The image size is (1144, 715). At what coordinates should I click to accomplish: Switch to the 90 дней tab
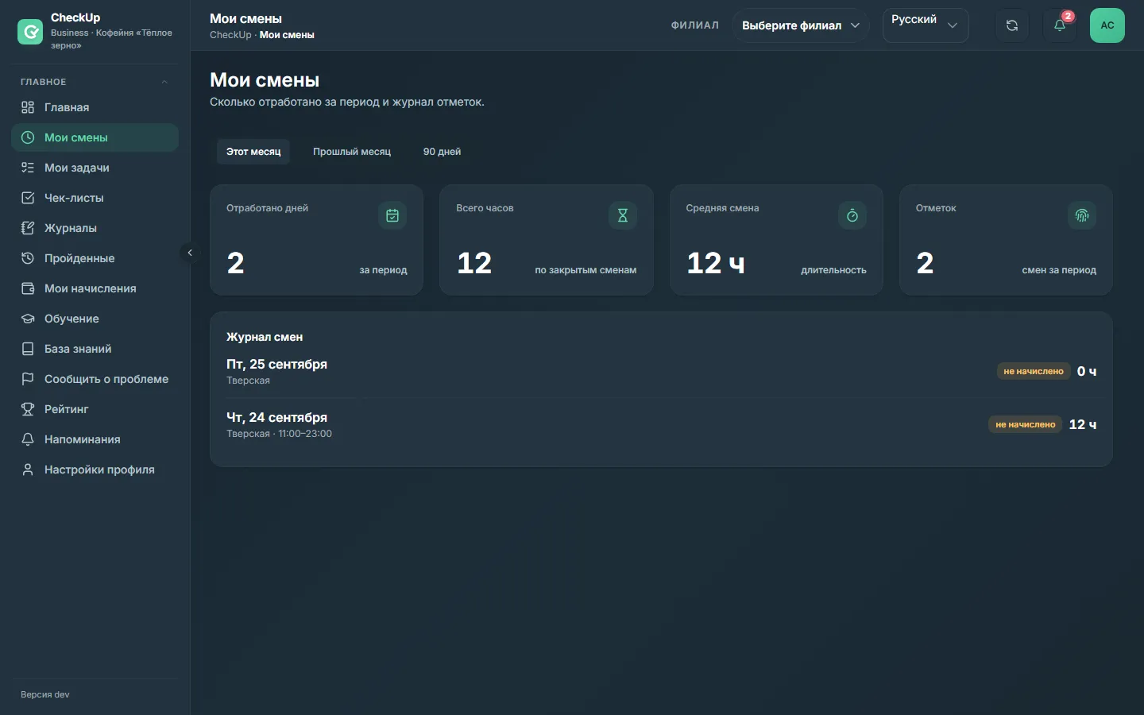click(442, 152)
